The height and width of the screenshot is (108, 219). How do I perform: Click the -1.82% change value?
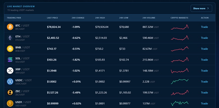coord(76,60)
